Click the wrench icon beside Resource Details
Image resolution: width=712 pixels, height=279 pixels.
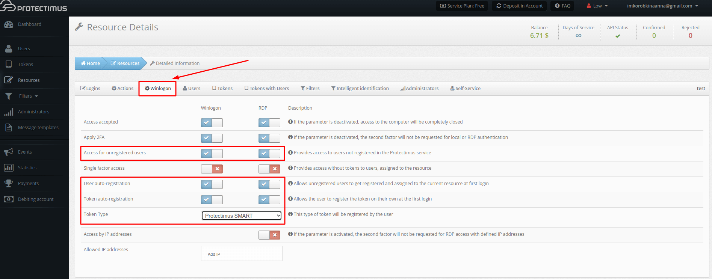(79, 27)
